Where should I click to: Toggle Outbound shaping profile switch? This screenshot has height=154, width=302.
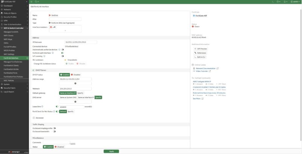(54, 128)
